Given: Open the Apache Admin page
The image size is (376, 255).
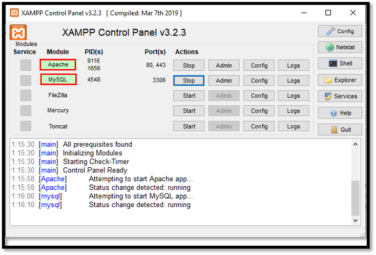Looking at the screenshot, I should [224, 65].
